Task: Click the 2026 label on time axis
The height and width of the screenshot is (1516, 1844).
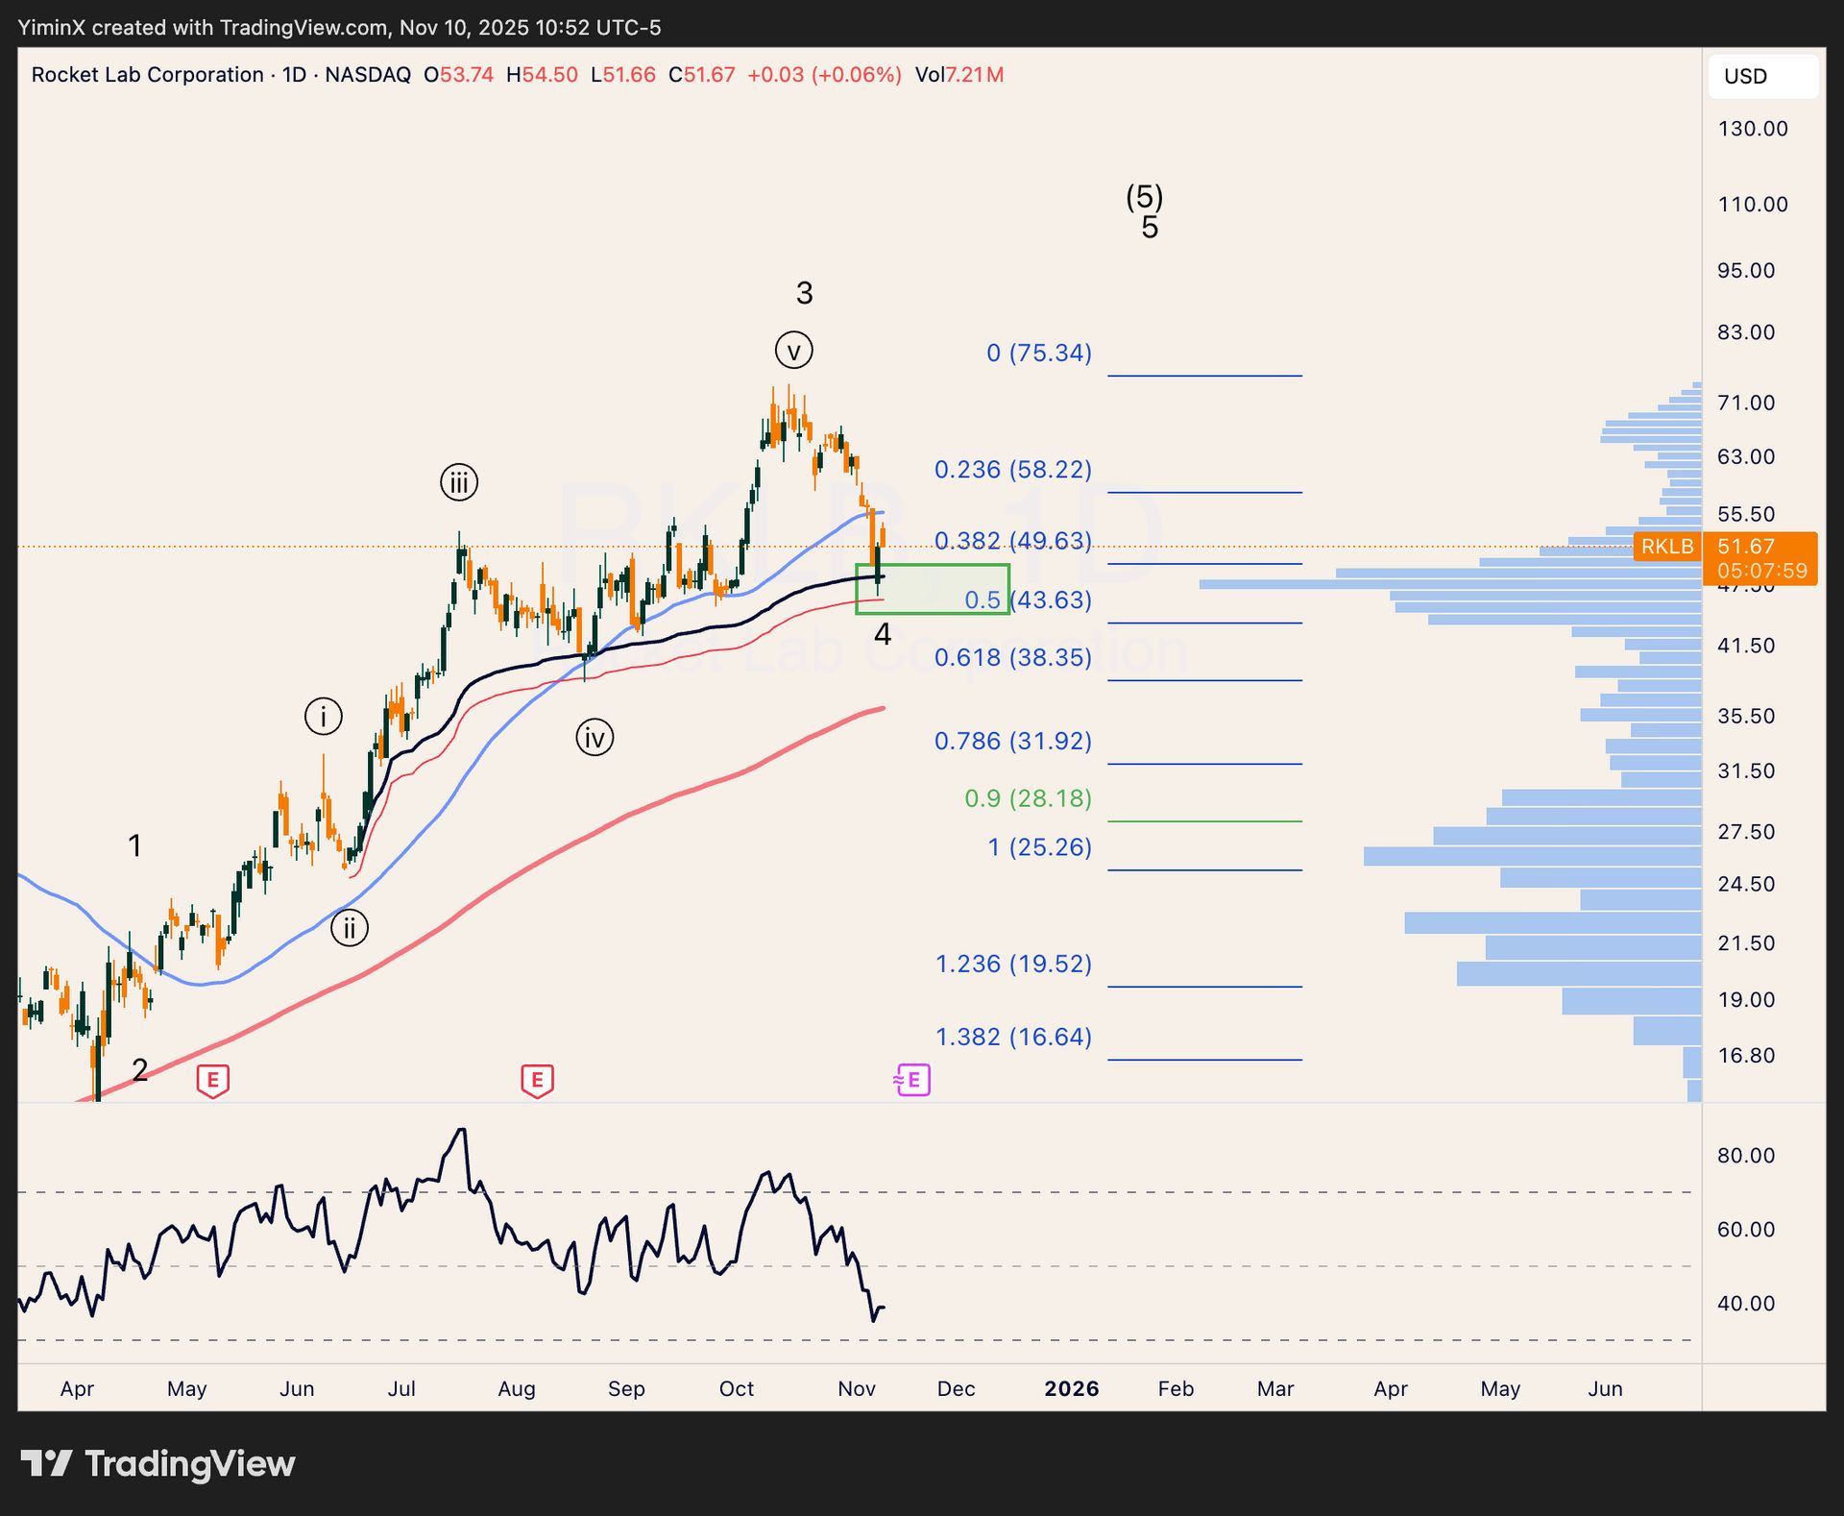Action: (1071, 1388)
